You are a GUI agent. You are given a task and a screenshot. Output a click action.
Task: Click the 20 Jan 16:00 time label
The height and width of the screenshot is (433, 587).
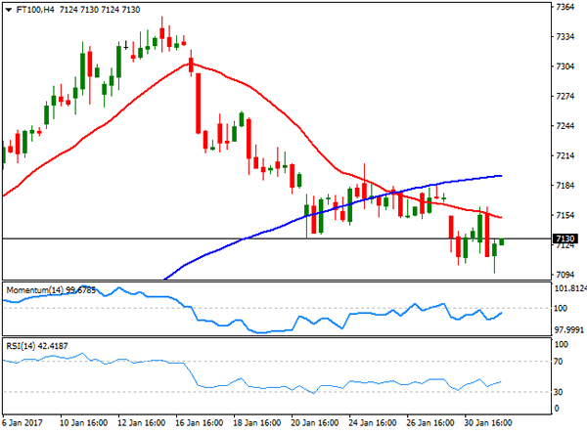314,423
